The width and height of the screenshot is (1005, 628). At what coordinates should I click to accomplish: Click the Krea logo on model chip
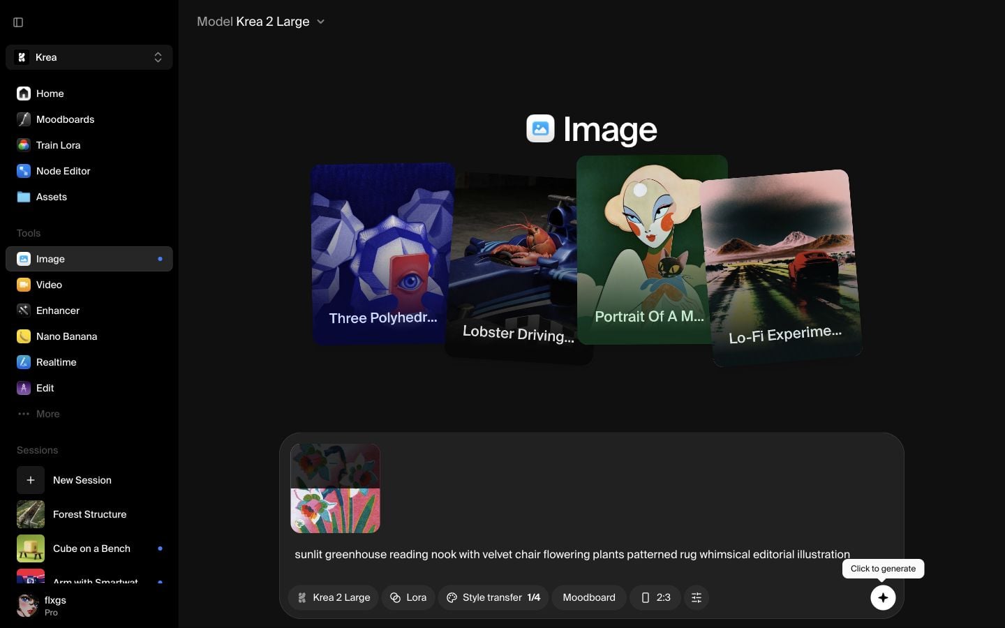click(302, 597)
